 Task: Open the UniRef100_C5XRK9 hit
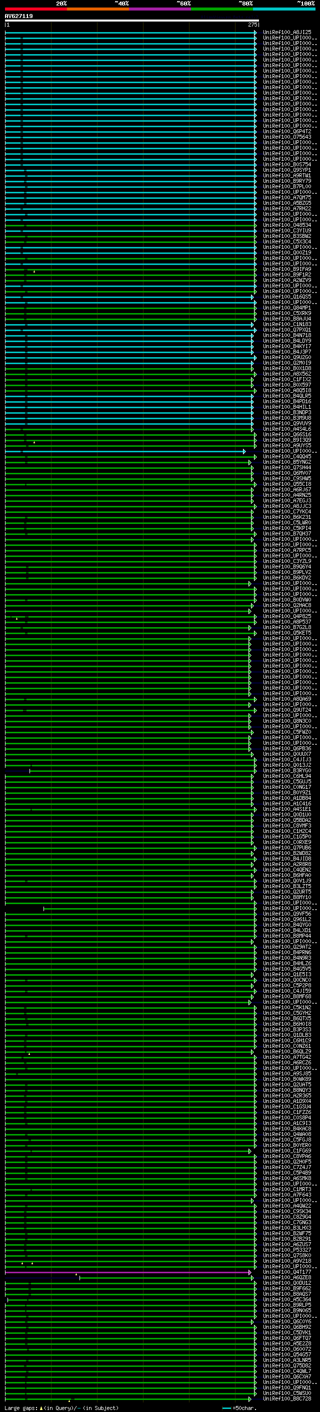pos(287,313)
